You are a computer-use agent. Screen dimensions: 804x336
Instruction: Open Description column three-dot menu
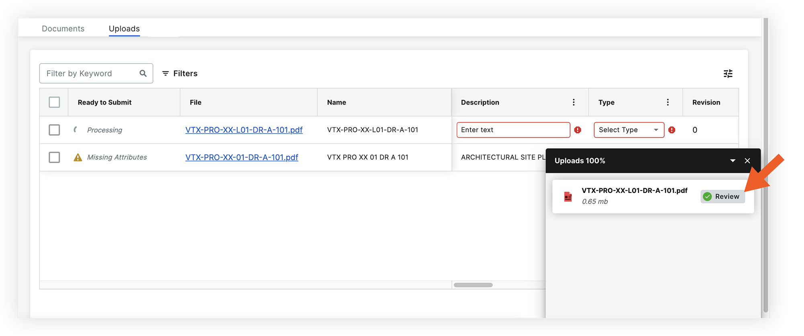574,102
